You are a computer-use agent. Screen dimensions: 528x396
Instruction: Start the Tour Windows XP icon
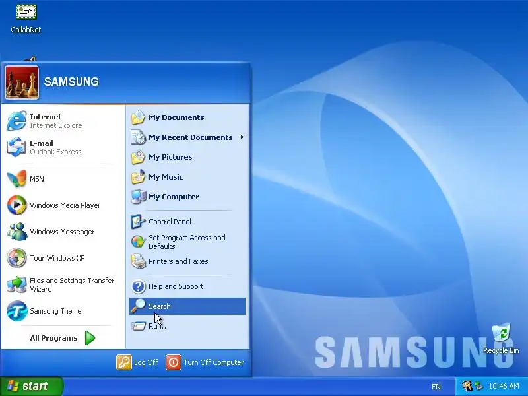(x=16, y=258)
